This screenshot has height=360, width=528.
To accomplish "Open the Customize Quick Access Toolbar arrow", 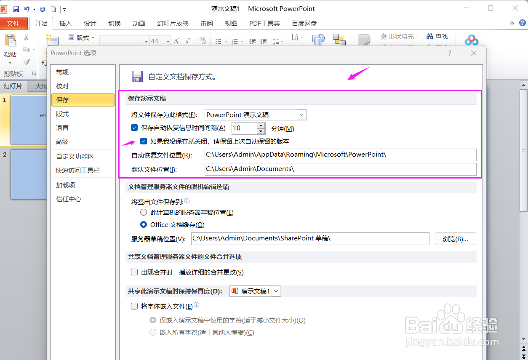I will [64, 9].
